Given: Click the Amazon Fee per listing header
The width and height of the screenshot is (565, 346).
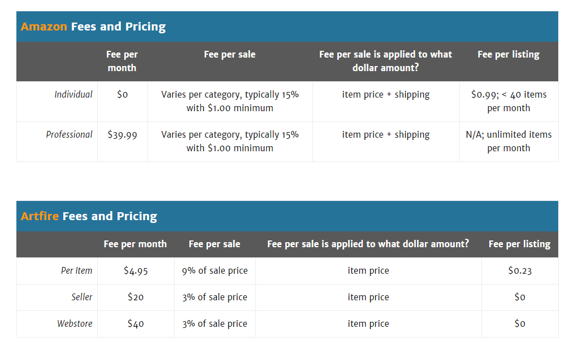Looking at the screenshot, I should [508, 54].
